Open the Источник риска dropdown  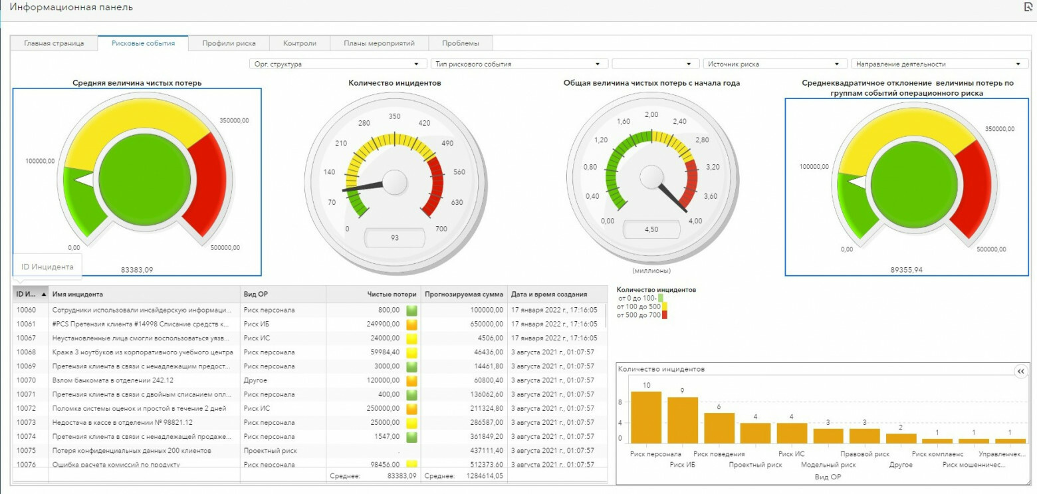[x=774, y=64]
